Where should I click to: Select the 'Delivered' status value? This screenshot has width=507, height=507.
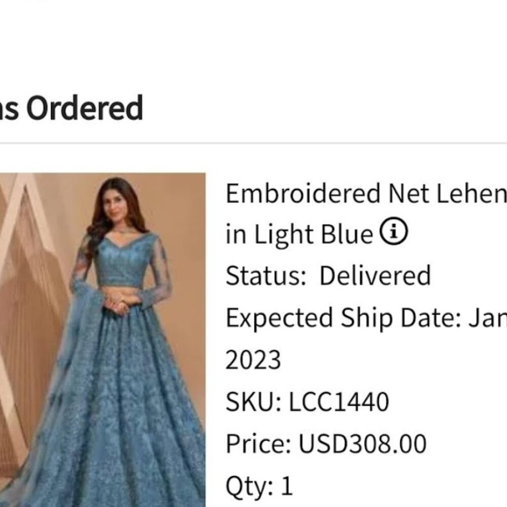point(375,275)
